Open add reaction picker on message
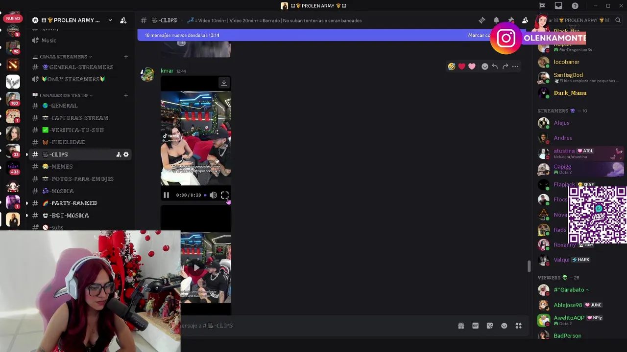Screen dimensions: 627x352 (485, 66)
